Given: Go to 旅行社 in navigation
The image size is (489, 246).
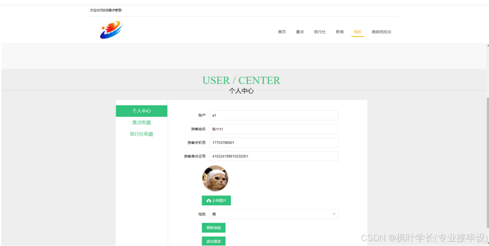Looking at the screenshot, I should 320,32.
